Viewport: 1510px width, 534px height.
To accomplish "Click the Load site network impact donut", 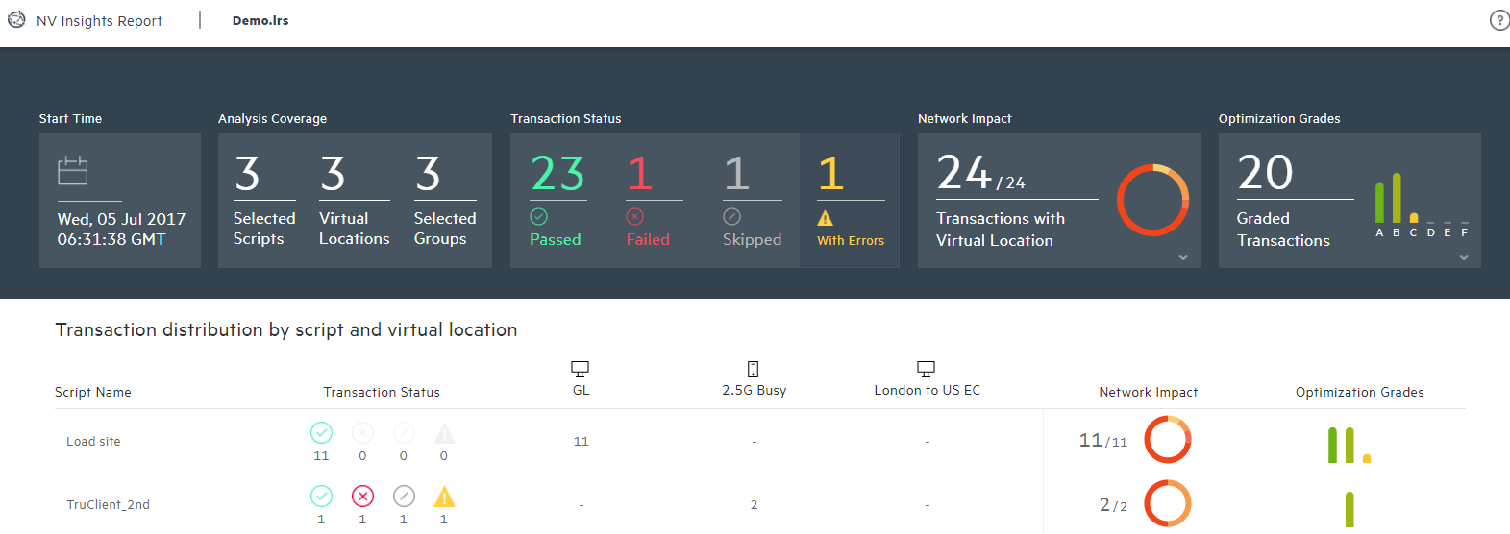I will [1167, 440].
